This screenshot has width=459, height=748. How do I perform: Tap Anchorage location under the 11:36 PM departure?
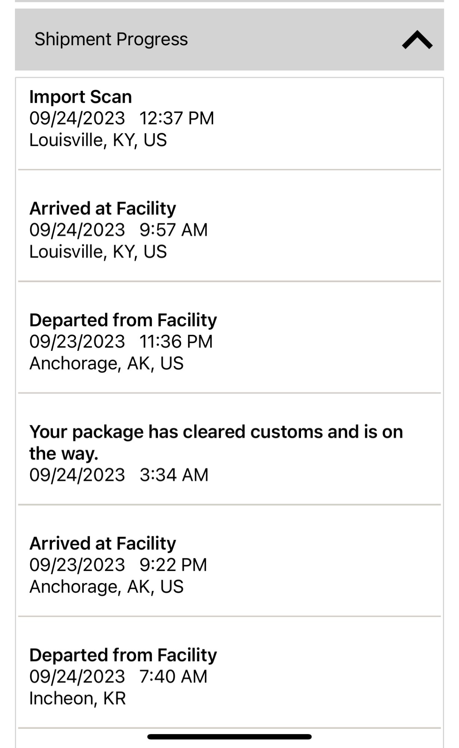coord(106,363)
